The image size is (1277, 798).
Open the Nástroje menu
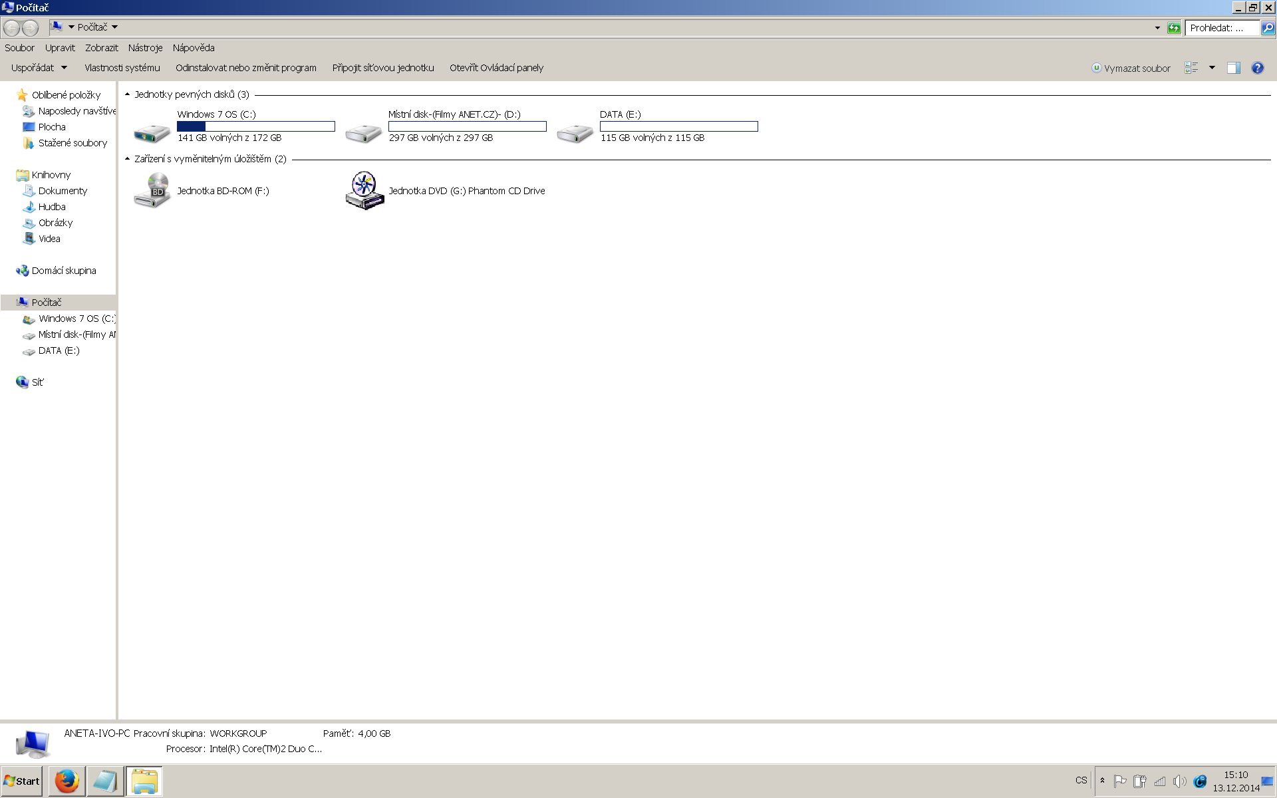[145, 48]
